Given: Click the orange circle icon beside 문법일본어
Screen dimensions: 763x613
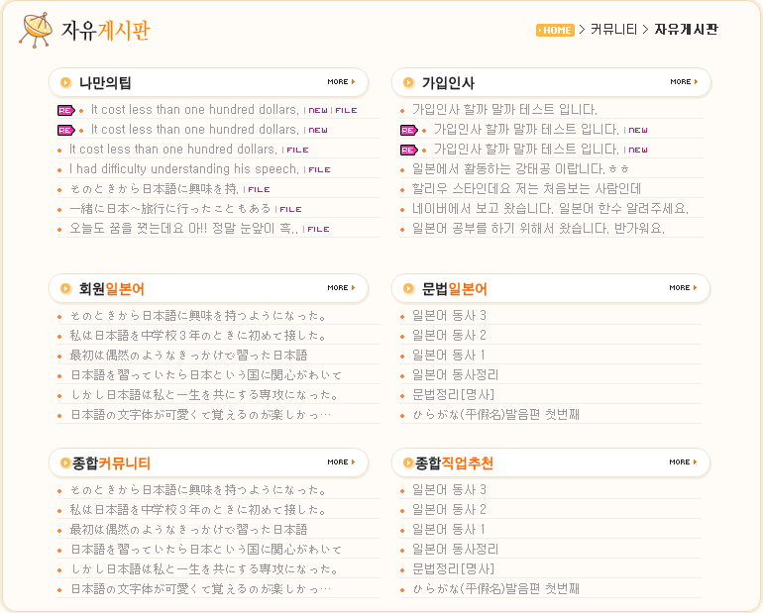Looking at the screenshot, I should (x=408, y=289).
